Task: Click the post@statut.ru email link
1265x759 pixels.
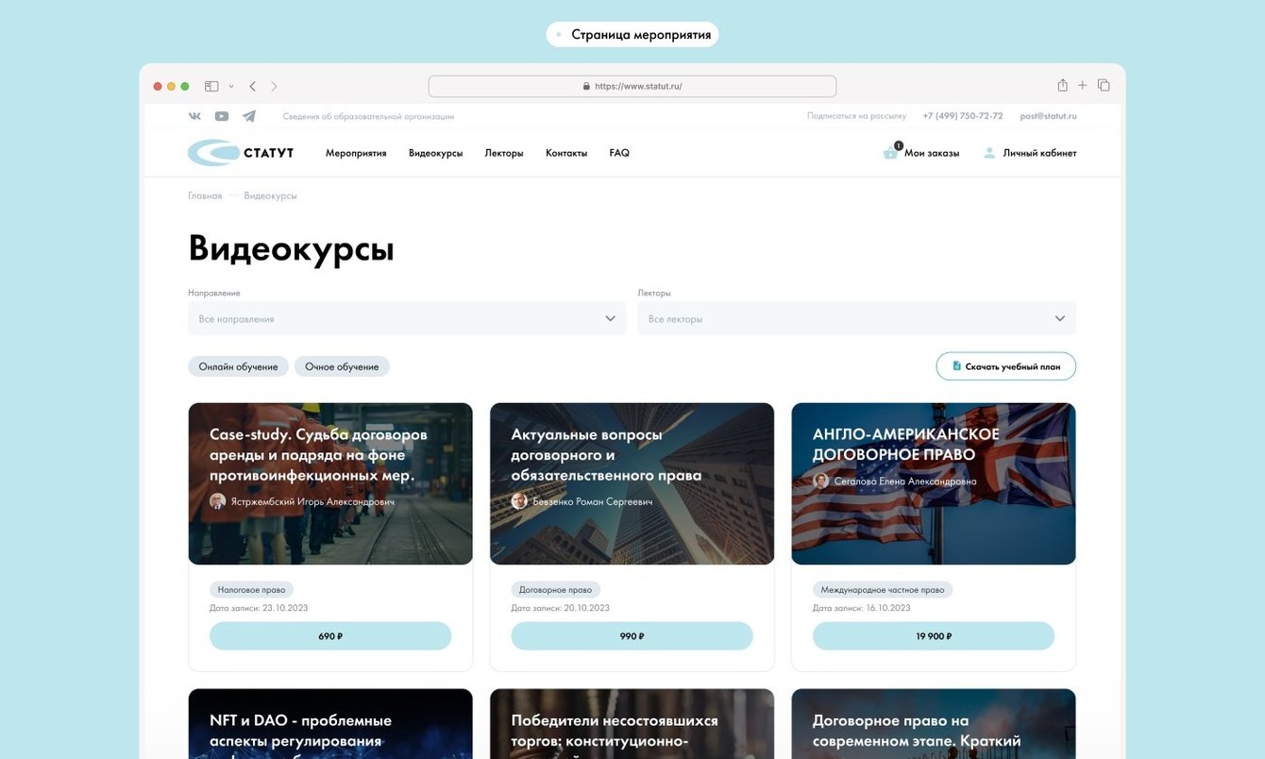Action: (1048, 116)
